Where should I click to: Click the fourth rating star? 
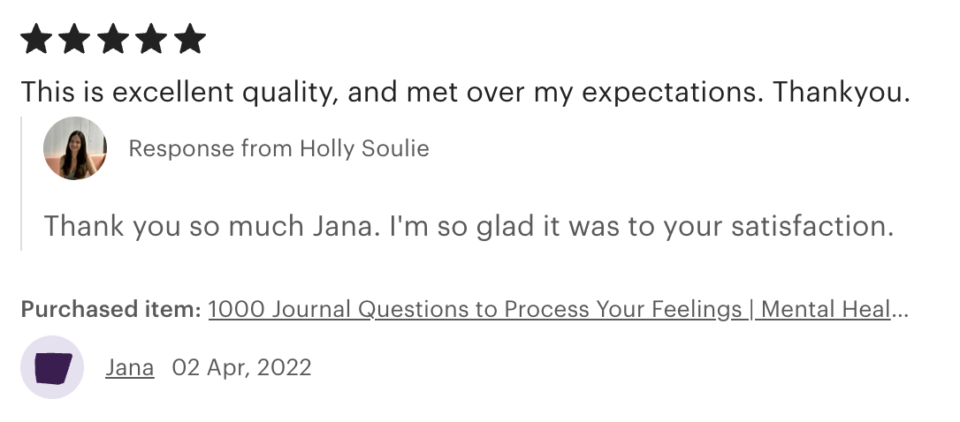pyautogui.click(x=151, y=39)
